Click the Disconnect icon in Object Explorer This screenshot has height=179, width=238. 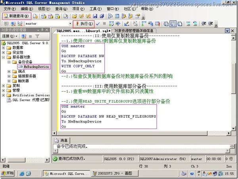tap(24, 36)
